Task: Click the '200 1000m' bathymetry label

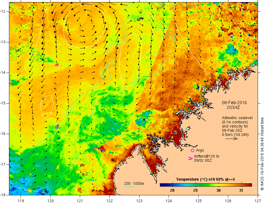Action: coord(134,184)
